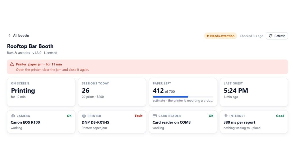This screenshot has height=166, width=295.
Task: Click the paper left progress bar
Action: pyautogui.click(x=183, y=97)
